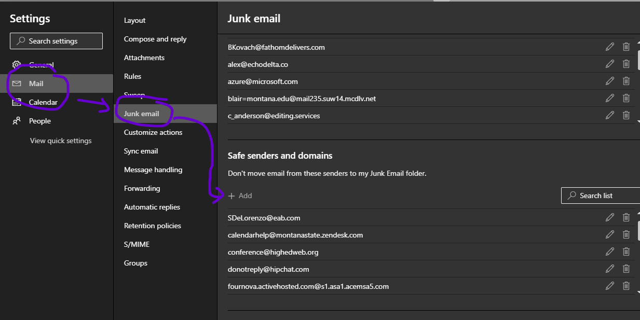The height and width of the screenshot is (320, 640).
Task: Click the pencil edit icon for azure@microsoft.com
Action: (610, 81)
